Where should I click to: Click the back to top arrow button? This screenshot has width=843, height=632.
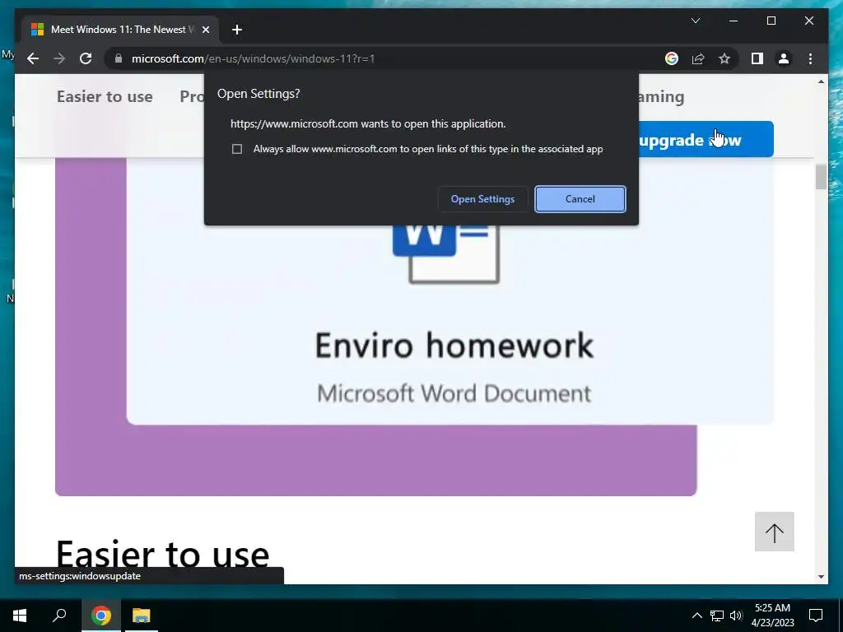[774, 532]
